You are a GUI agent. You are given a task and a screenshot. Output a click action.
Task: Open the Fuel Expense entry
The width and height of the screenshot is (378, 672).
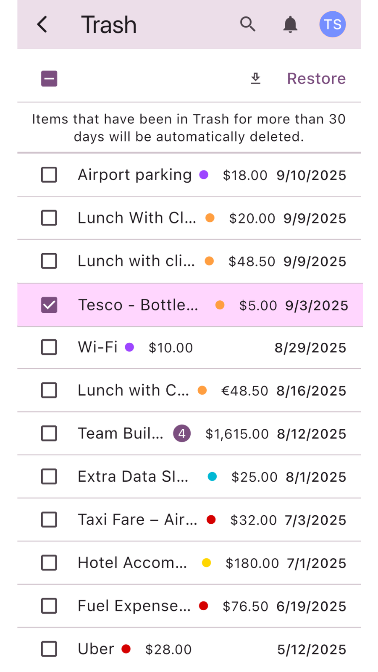(x=134, y=606)
